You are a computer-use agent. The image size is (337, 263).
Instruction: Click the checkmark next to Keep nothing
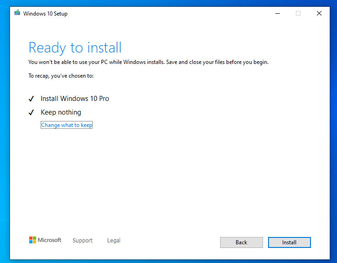pyautogui.click(x=31, y=112)
